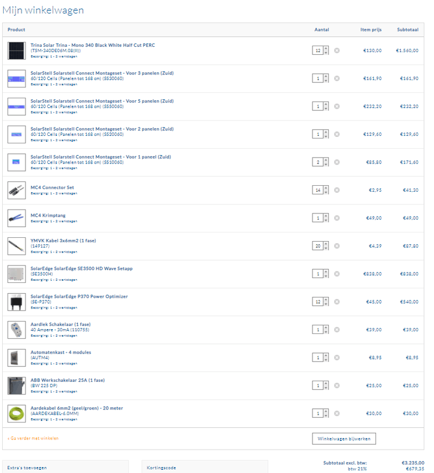This screenshot has width=434, height=473.
Task: Remove the Aardlek Schakelaar from cart
Action: tap(337, 329)
